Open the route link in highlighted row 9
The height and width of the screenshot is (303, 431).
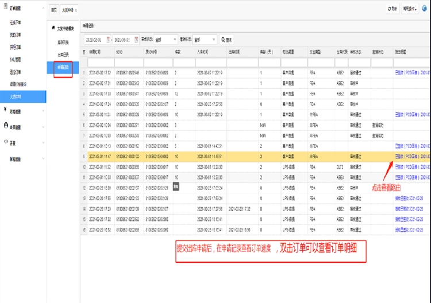pos(412,157)
